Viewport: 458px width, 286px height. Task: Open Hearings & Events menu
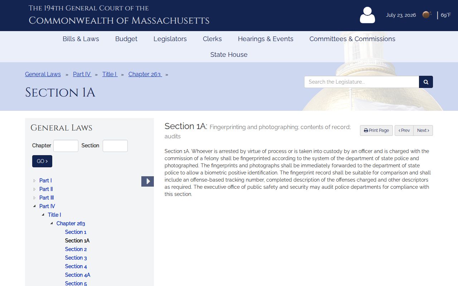[x=265, y=39]
